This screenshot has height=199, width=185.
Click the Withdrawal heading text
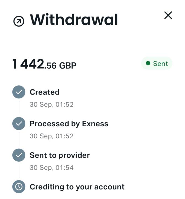[x=74, y=20]
